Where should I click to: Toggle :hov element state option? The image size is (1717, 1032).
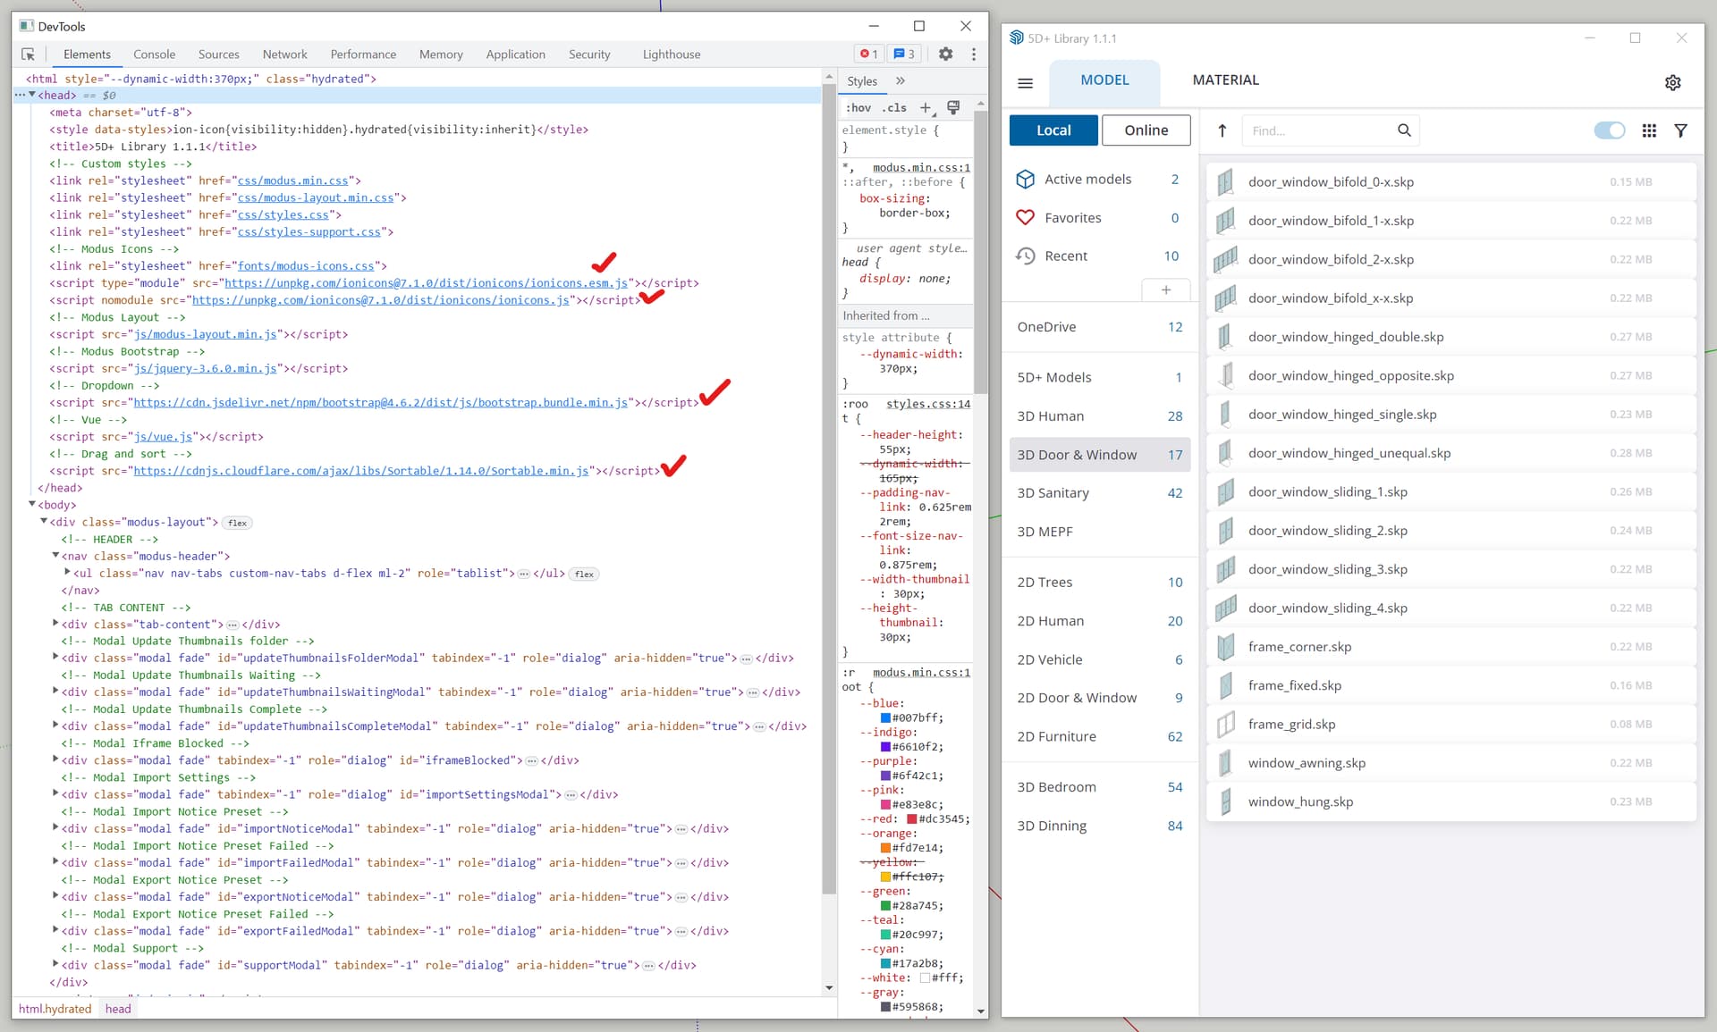[858, 108]
